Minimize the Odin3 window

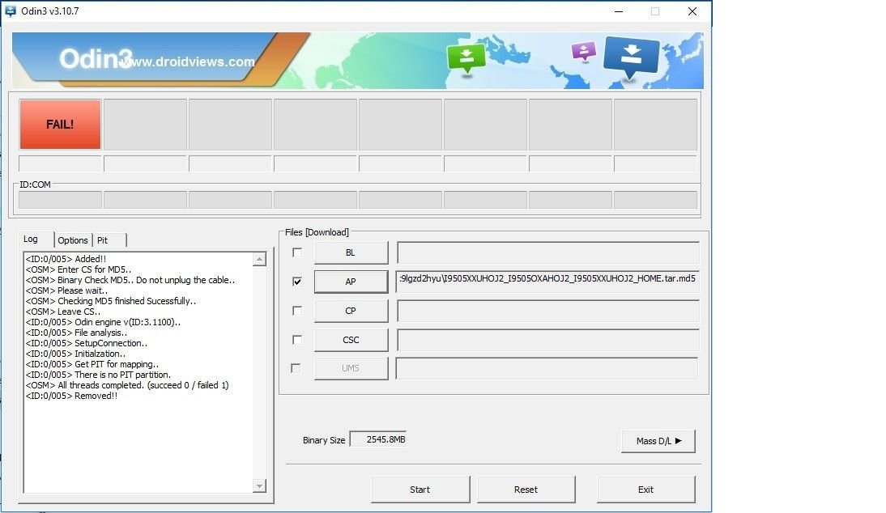[x=619, y=11]
